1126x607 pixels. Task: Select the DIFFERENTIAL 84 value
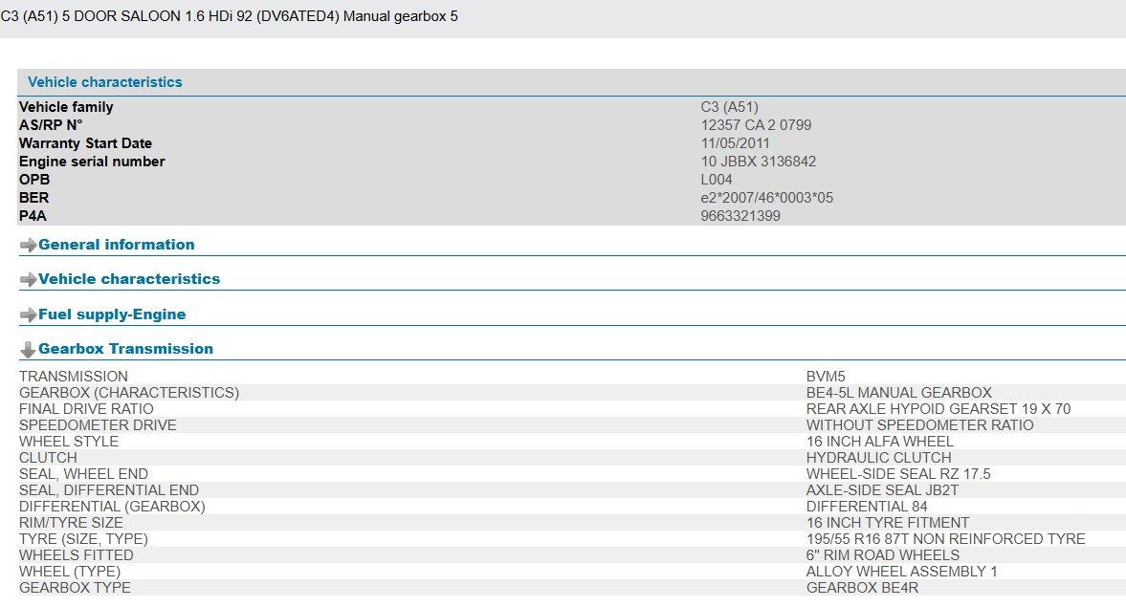point(867,507)
